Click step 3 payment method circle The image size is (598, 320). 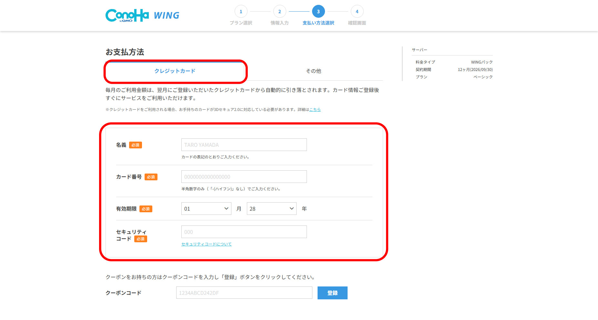tap(318, 12)
